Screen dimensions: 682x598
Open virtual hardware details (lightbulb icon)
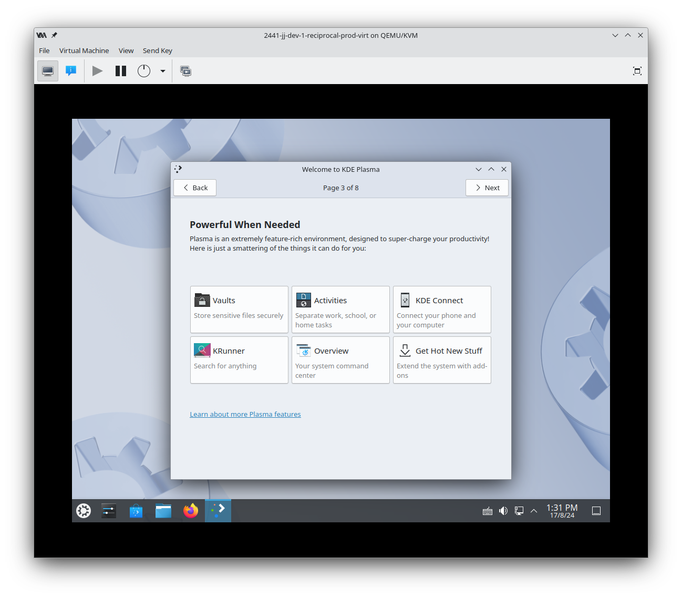pyautogui.click(x=71, y=71)
